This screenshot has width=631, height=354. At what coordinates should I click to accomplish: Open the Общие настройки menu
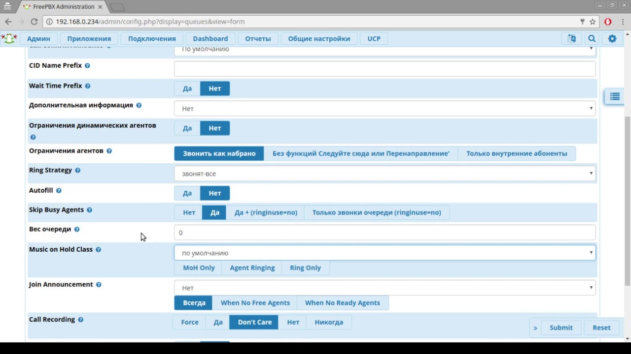click(319, 38)
